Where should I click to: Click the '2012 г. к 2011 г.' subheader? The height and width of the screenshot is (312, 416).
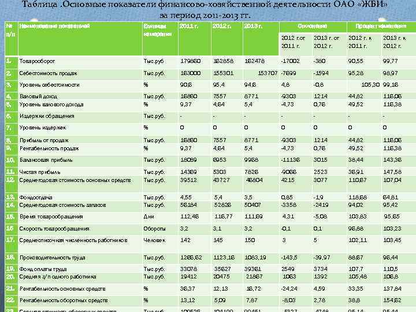coord(360,42)
